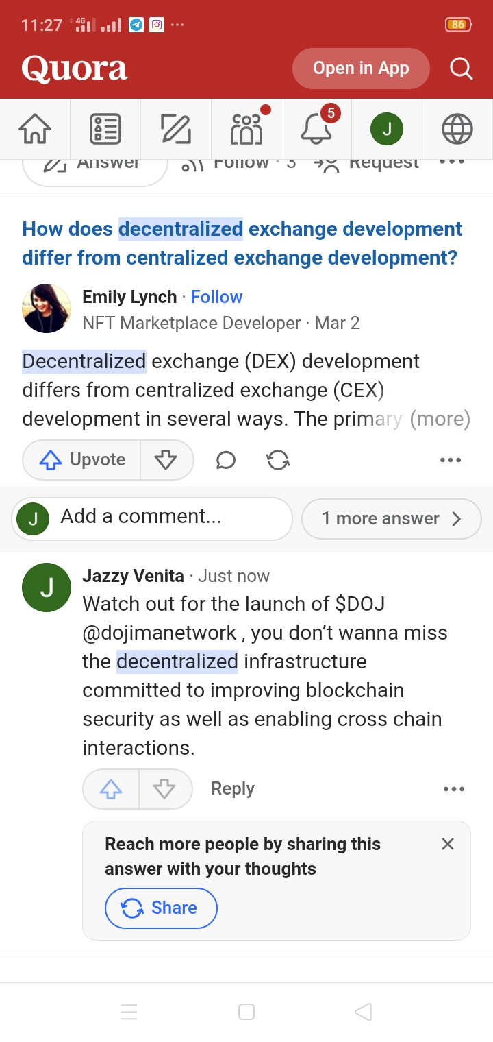Open the Quora search icon
Screen dimensions: 493x1042
coord(461,69)
